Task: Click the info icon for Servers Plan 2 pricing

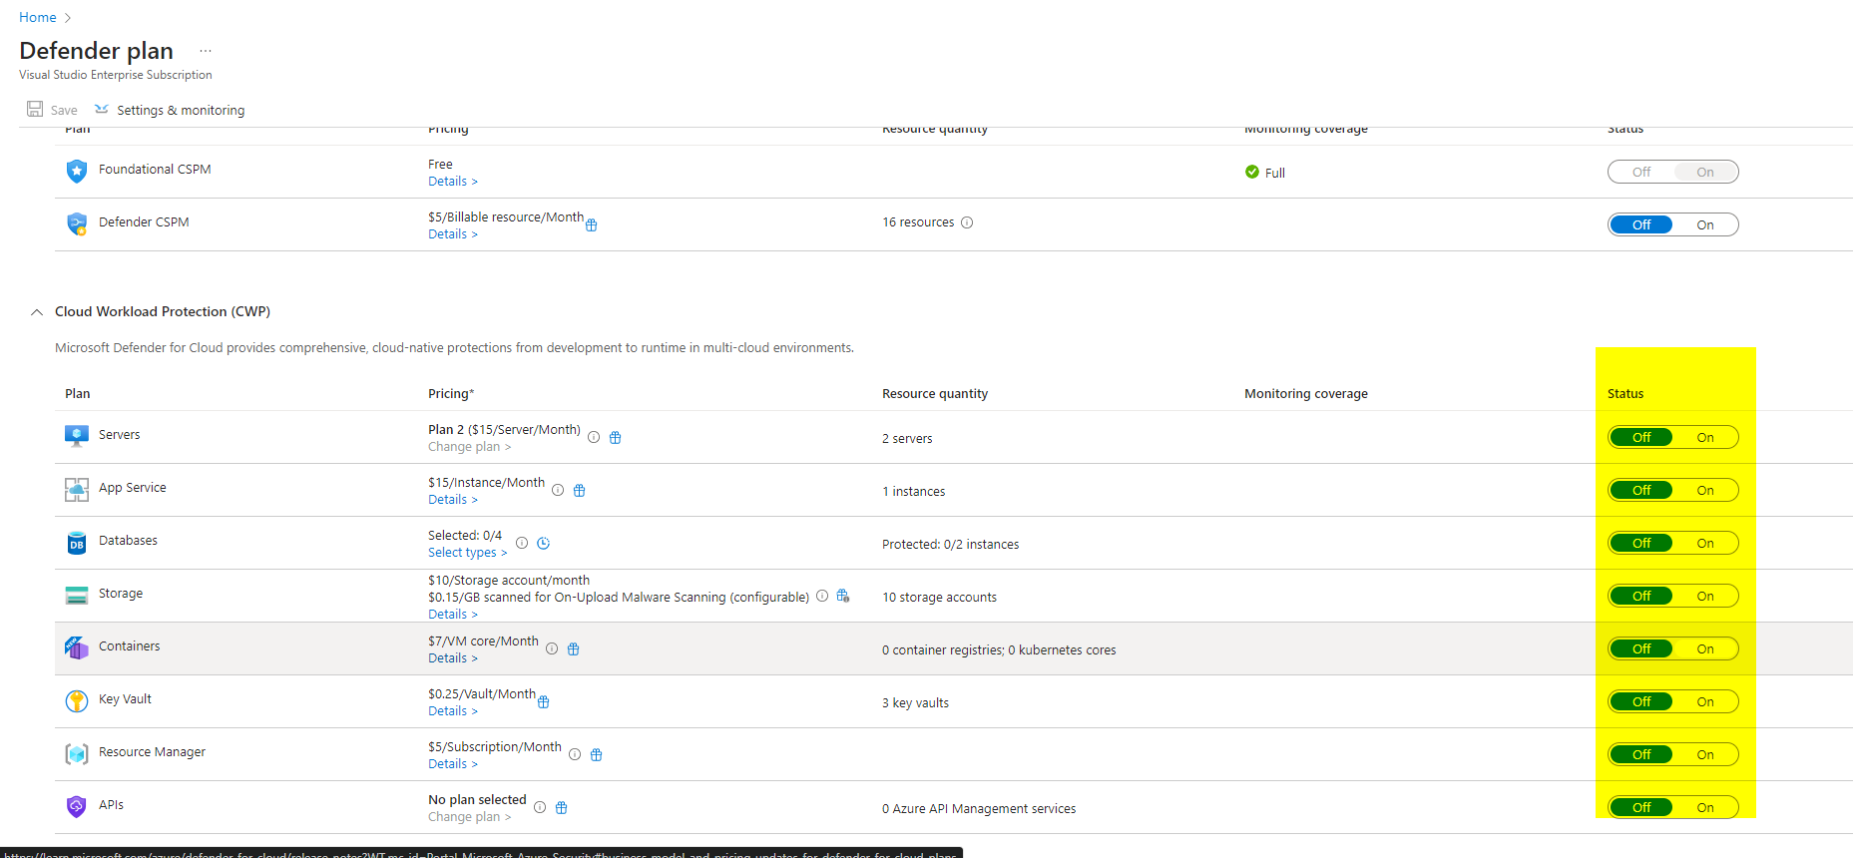Action: pos(594,437)
